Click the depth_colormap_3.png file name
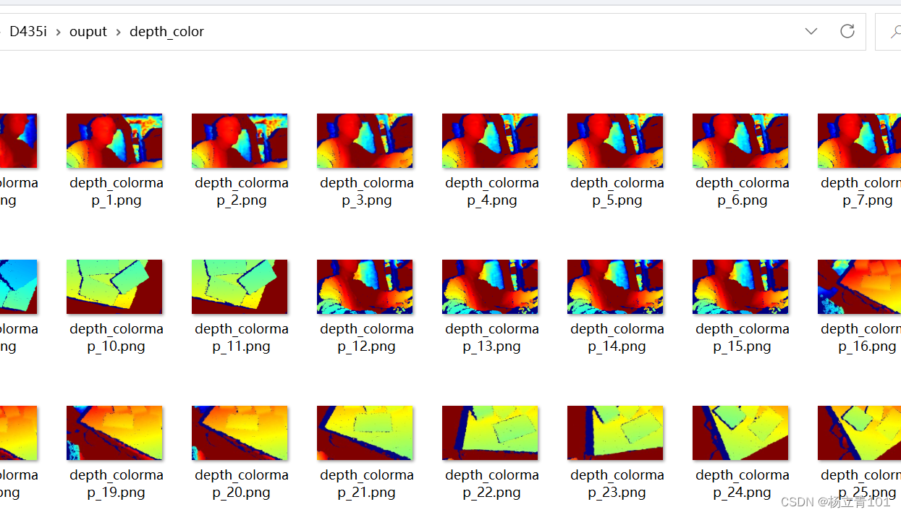901x515 pixels. 367,192
